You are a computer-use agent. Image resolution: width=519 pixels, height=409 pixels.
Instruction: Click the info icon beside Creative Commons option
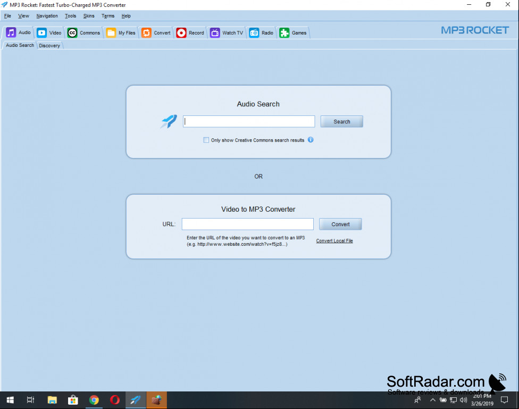(x=311, y=140)
